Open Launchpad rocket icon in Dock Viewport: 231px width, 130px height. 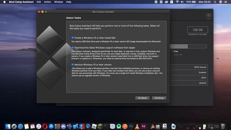tap(14, 126)
